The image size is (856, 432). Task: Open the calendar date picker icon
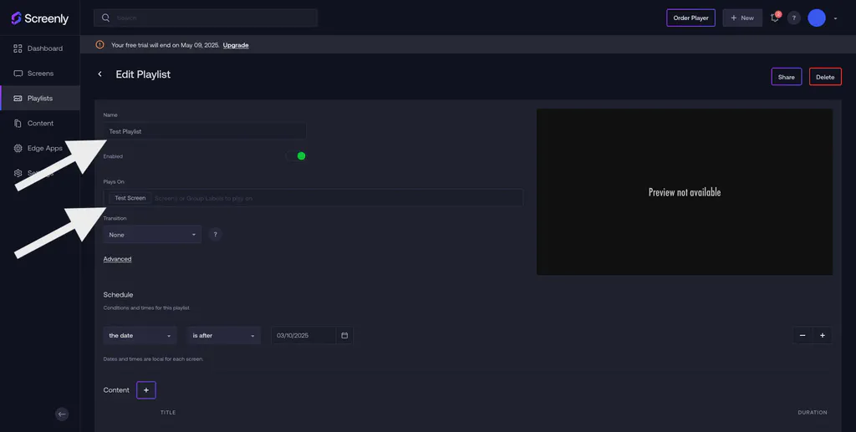coord(344,335)
